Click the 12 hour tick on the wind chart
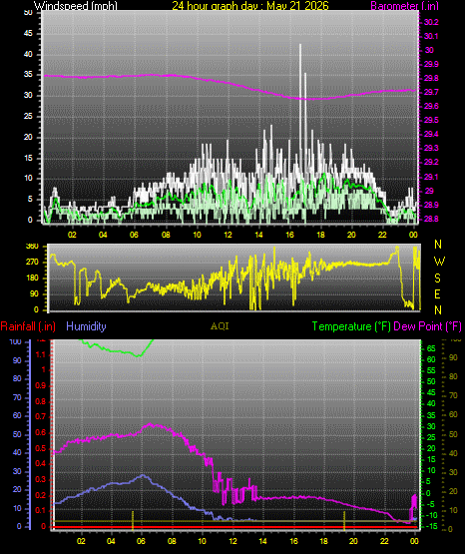The height and width of the screenshot is (554, 465). pos(228,235)
